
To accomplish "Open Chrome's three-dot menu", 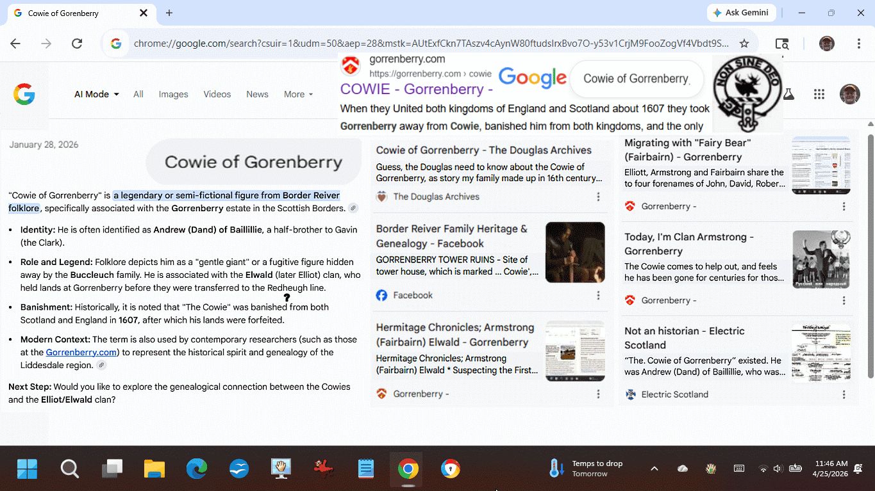I will coord(858,44).
